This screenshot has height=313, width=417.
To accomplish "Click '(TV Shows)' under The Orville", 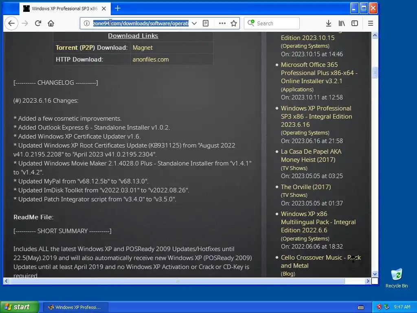I will (294, 195).
